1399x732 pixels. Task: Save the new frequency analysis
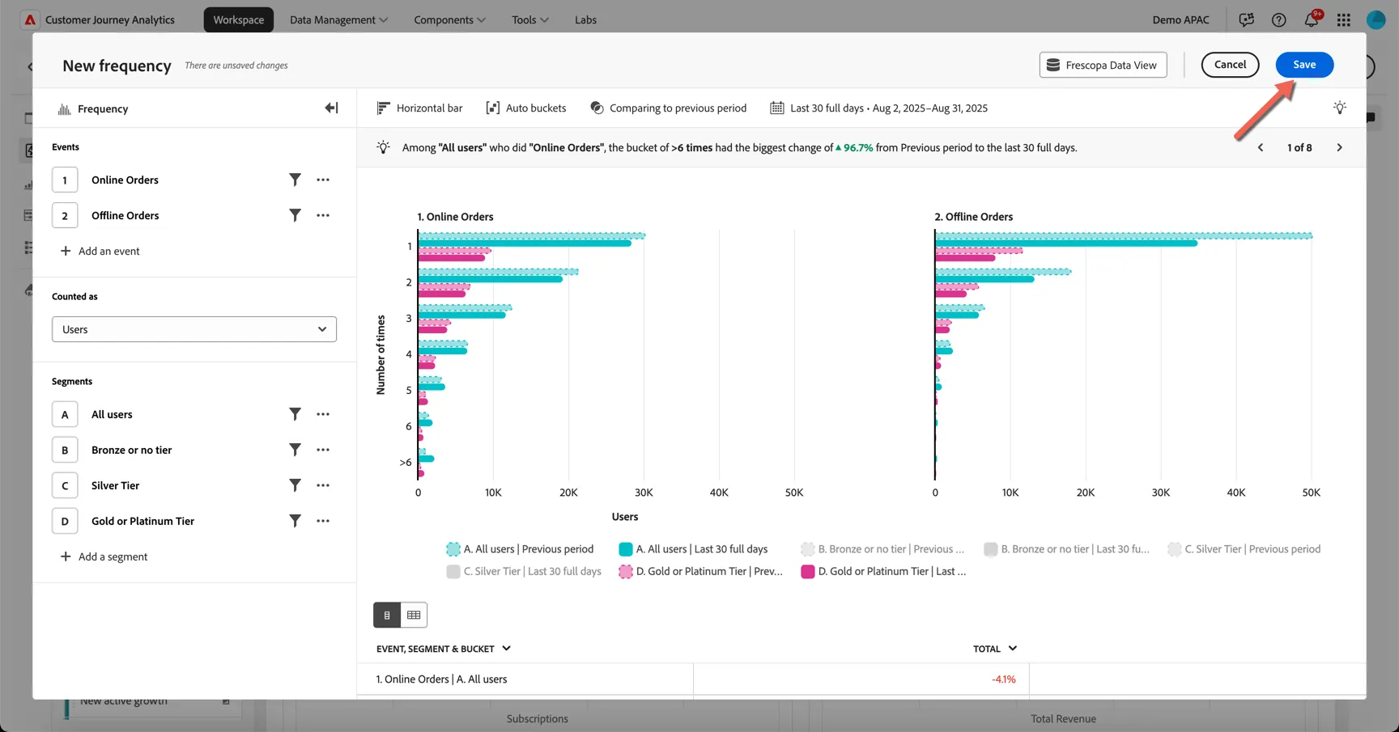point(1304,65)
